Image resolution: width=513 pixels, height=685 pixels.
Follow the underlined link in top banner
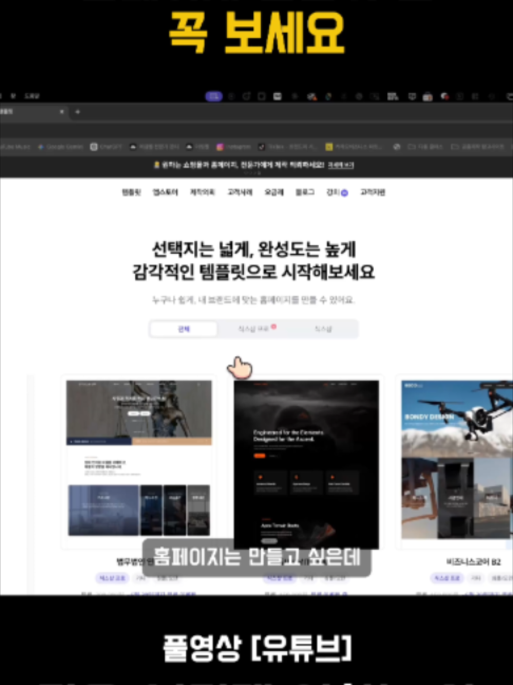tap(340, 165)
